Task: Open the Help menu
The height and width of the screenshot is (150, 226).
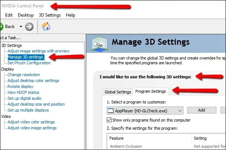Action: 70,15
